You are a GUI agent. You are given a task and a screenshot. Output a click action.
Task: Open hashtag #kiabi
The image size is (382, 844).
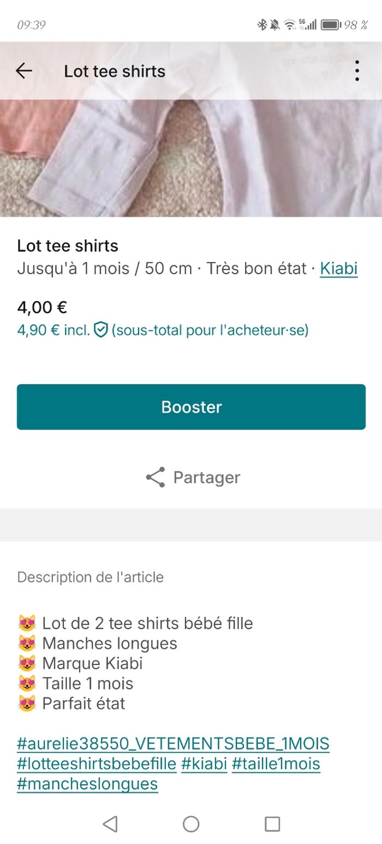click(204, 764)
